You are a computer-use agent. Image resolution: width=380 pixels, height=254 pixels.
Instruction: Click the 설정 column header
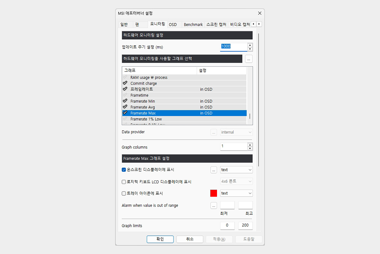(222, 70)
